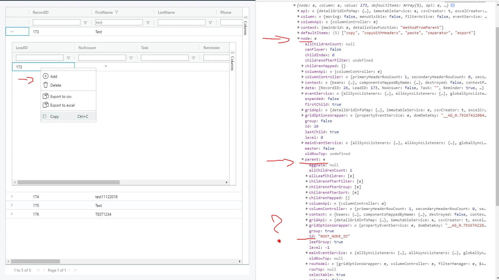Click detail grid horizontal scrollbar thumb
Image resolution: width=499 pixels, height=280 pixels.
(x=68, y=182)
